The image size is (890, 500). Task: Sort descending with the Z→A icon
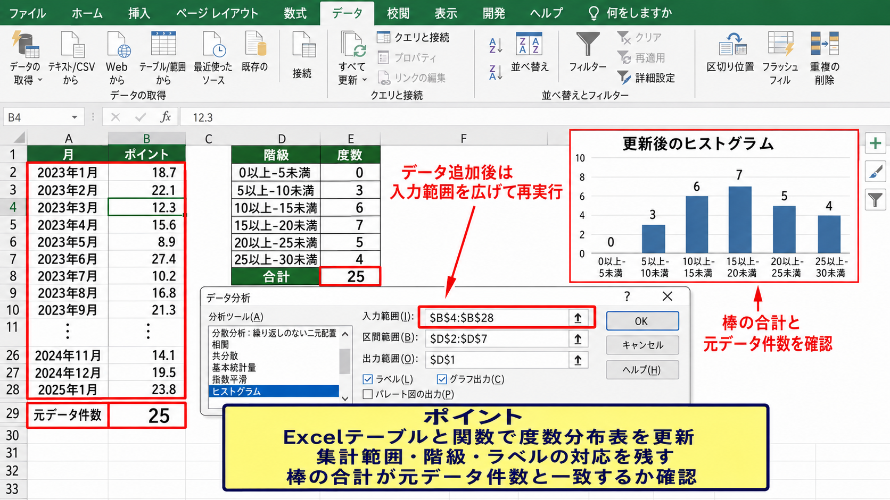(x=496, y=72)
